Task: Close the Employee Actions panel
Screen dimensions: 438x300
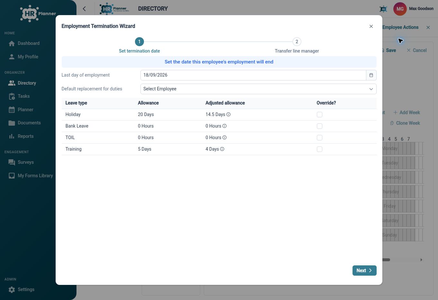Action: click(428, 28)
